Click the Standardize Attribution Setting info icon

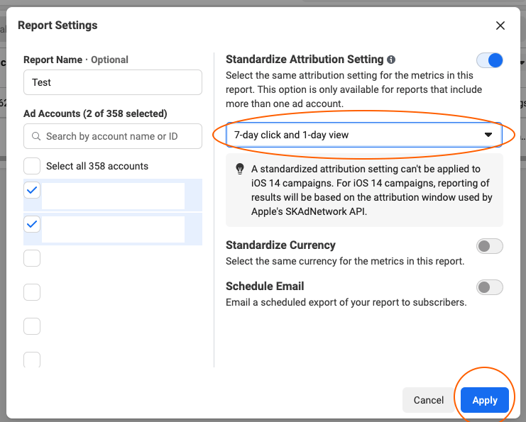coord(391,60)
